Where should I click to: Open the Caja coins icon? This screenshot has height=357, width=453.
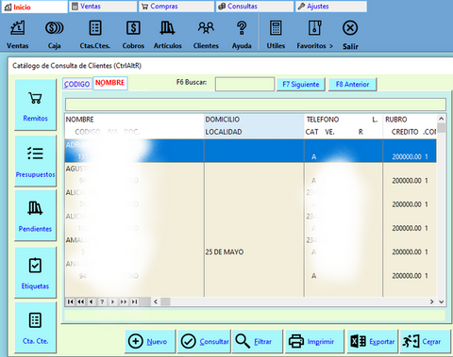54,28
